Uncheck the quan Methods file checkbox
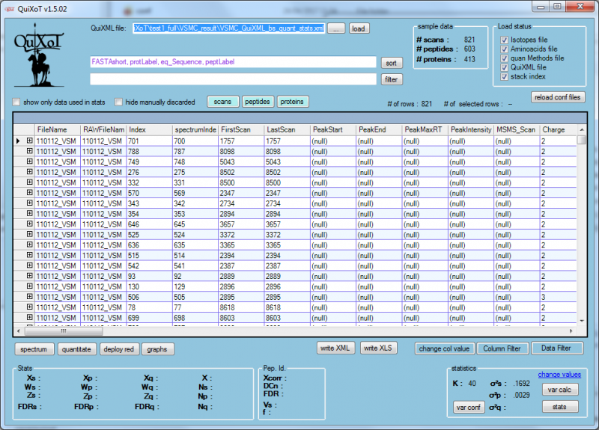 [504, 58]
